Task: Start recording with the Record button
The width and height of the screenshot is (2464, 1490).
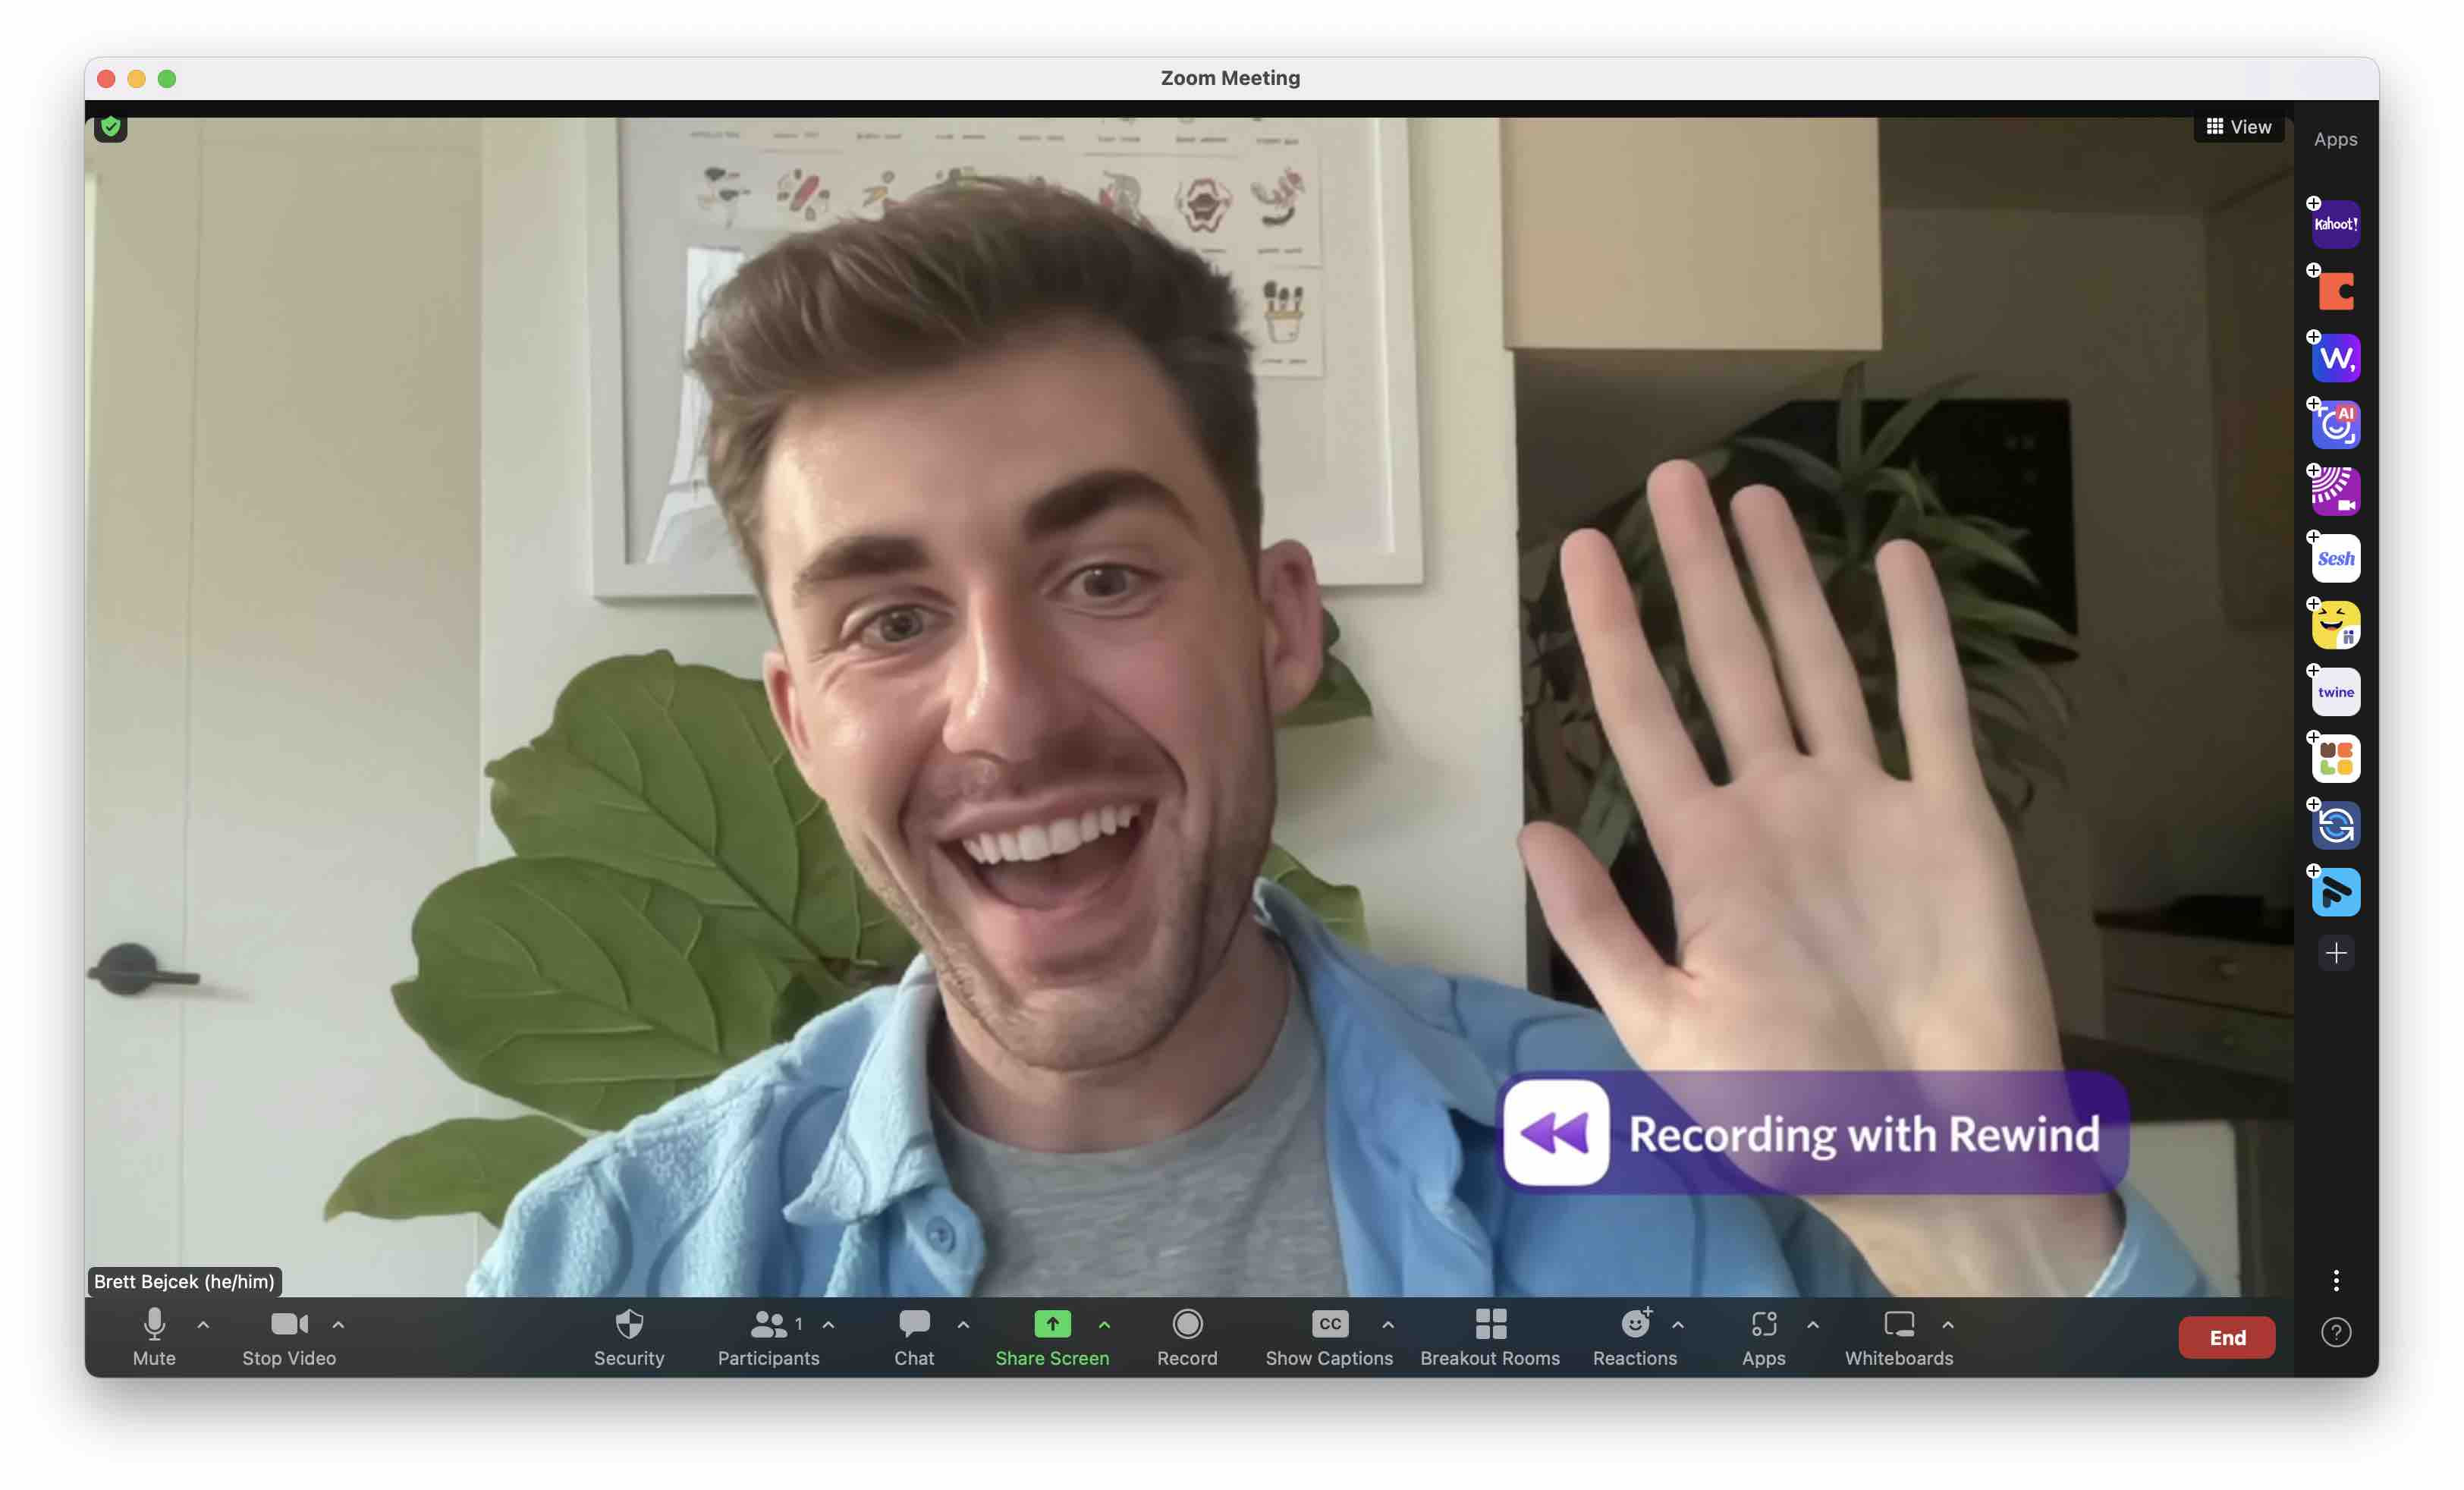Action: pyautogui.click(x=1187, y=1335)
